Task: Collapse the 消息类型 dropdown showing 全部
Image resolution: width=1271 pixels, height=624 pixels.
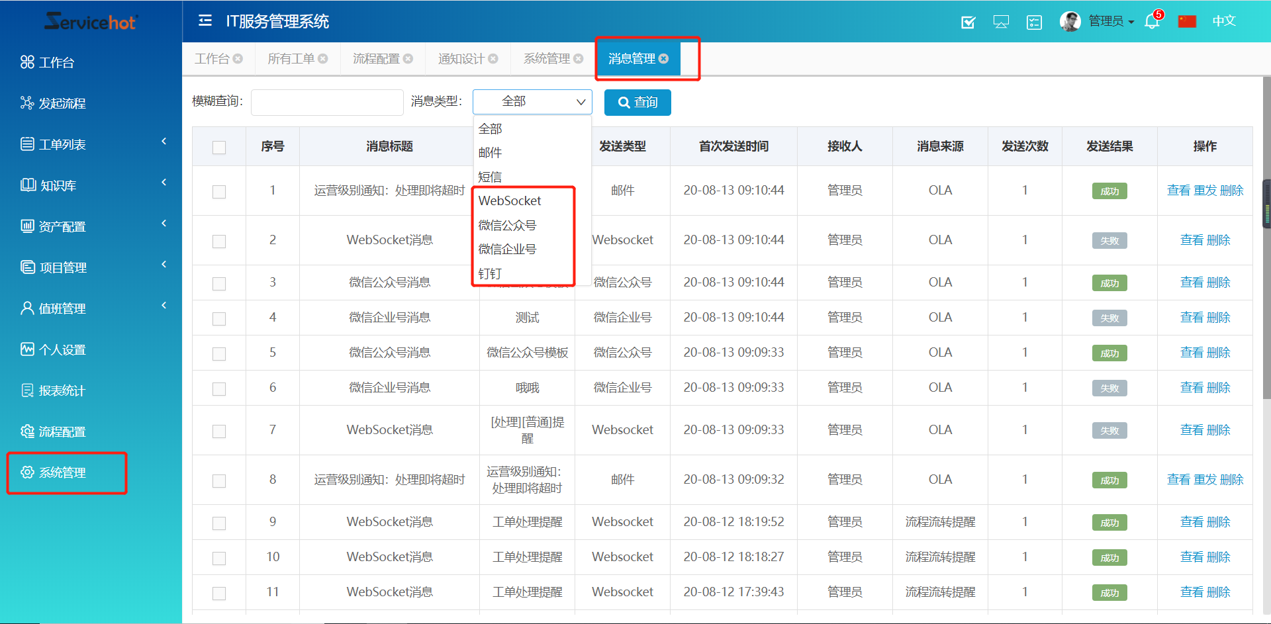Action: click(x=532, y=102)
